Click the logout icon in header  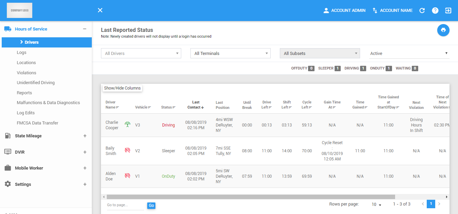(448, 11)
